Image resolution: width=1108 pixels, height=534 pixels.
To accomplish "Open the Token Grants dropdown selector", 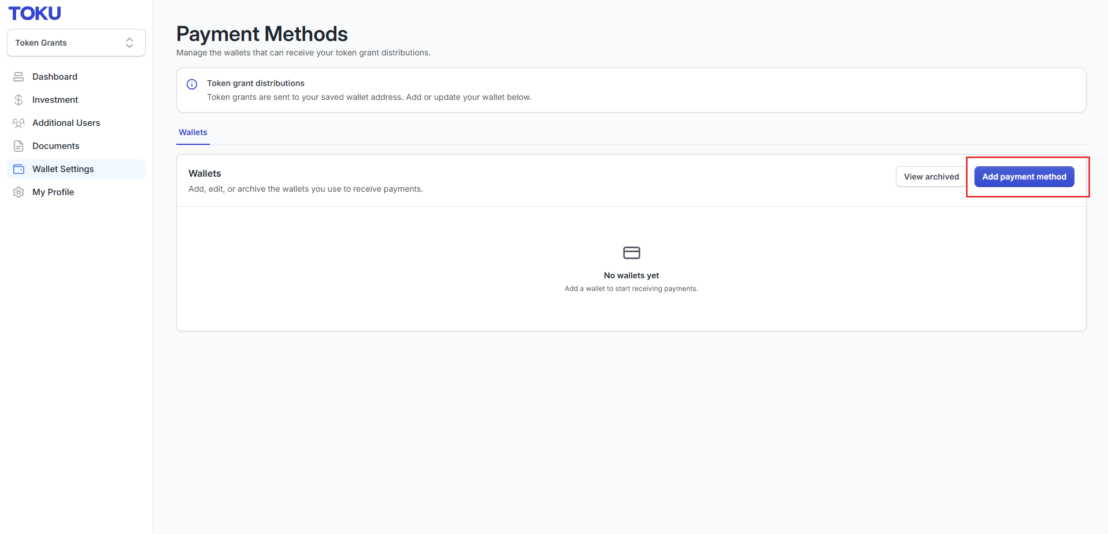I will (76, 43).
